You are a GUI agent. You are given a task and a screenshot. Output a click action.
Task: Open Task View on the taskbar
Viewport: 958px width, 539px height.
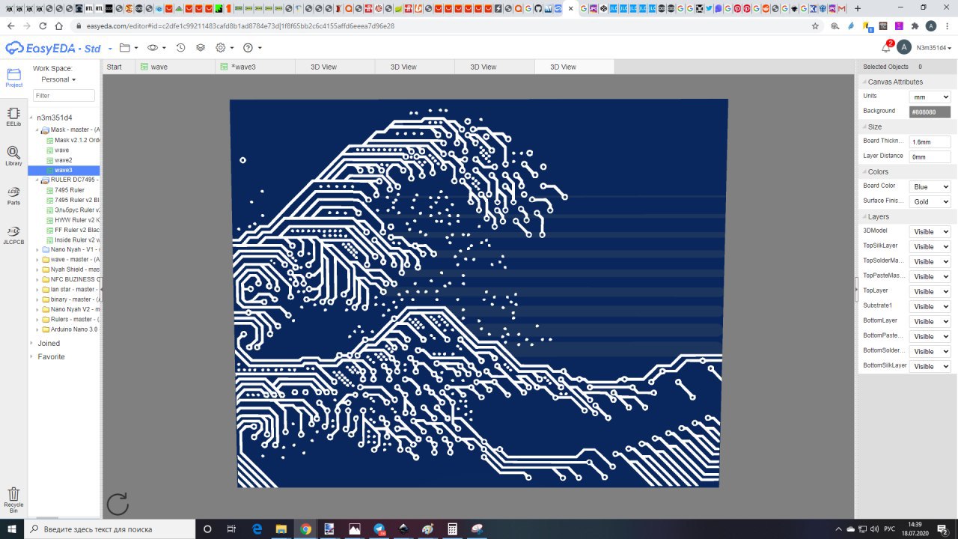(x=231, y=529)
